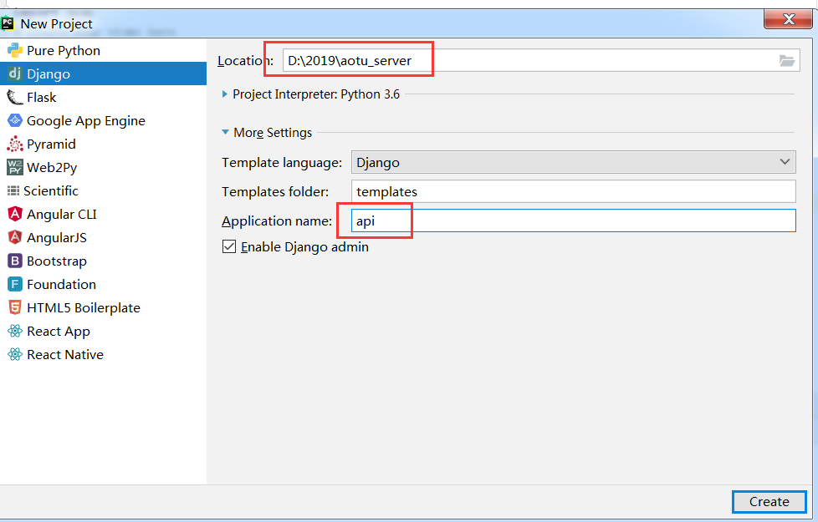The height and width of the screenshot is (522, 818).
Task: Click the Scientific grid icon
Action: (13, 190)
